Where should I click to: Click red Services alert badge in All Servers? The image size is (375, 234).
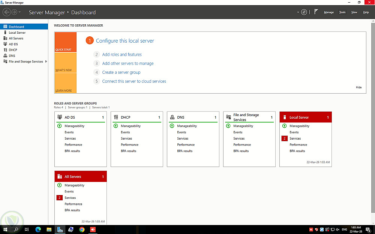tap(60, 198)
